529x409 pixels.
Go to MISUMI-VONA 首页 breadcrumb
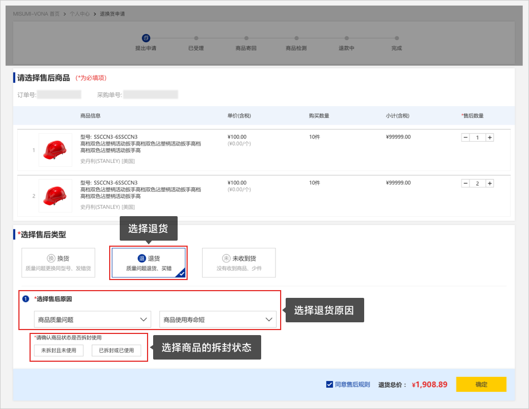[x=36, y=13]
